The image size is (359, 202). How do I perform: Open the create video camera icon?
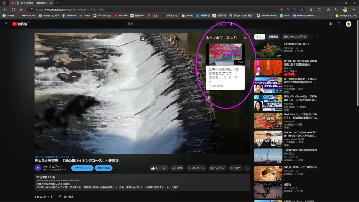coord(330,24)
